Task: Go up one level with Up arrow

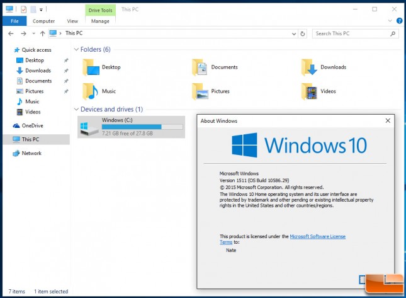Action: (x=42, y=33)
